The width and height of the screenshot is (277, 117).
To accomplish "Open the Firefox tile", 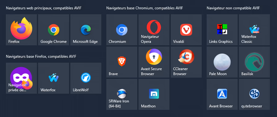I will click(21, 30).
